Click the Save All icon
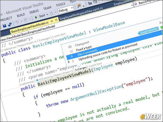163x122 pixels. coord(10,24)
